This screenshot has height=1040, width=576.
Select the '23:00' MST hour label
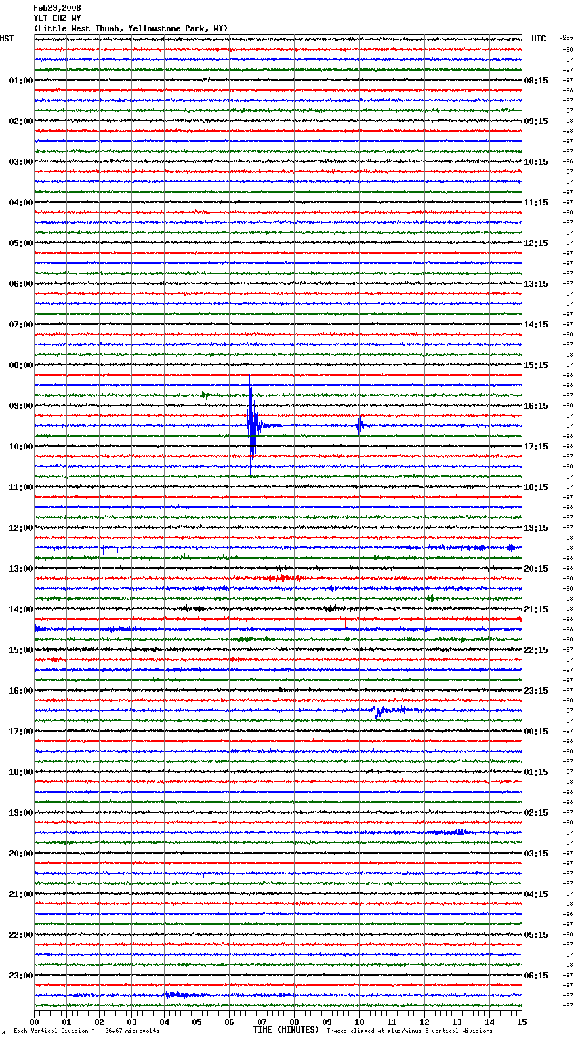point(21,976)
